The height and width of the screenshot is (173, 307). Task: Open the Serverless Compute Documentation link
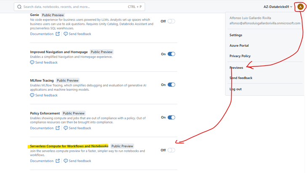41,161
